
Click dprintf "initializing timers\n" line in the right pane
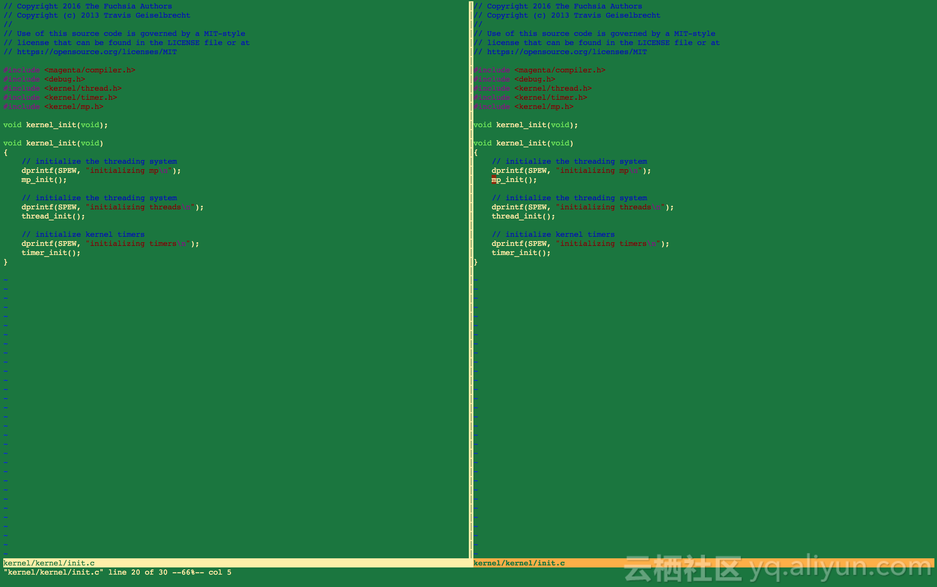click(580, 244)
